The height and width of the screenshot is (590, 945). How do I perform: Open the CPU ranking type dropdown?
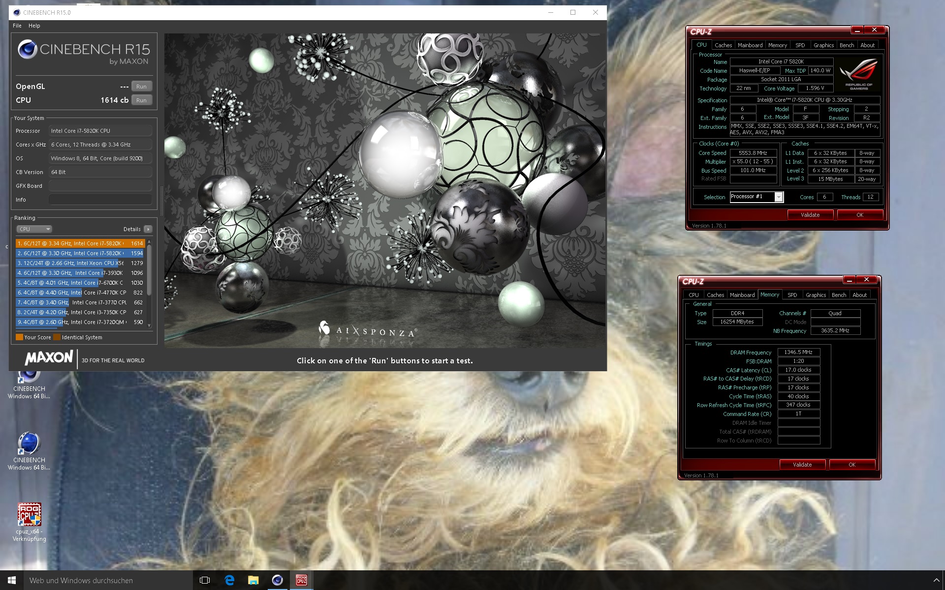pyautogui.click(x=34, y=229)
